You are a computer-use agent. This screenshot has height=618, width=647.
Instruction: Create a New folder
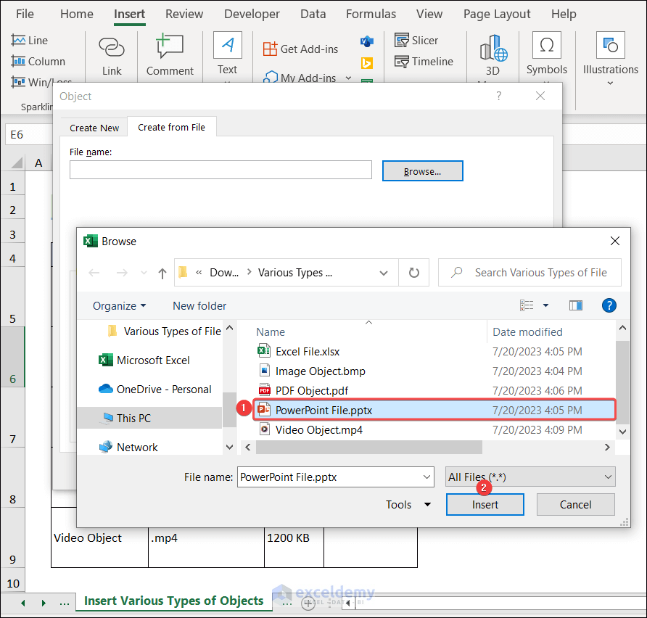click(x=199, y=305)
